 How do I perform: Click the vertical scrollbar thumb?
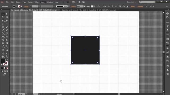(x=164, y=52)
